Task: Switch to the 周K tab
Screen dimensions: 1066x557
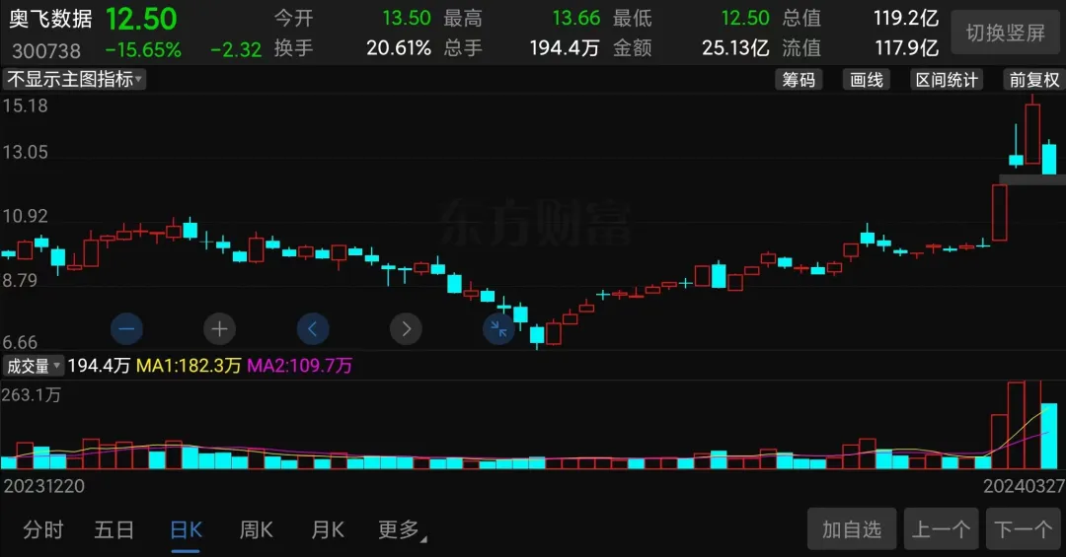Action: point(257,529)
